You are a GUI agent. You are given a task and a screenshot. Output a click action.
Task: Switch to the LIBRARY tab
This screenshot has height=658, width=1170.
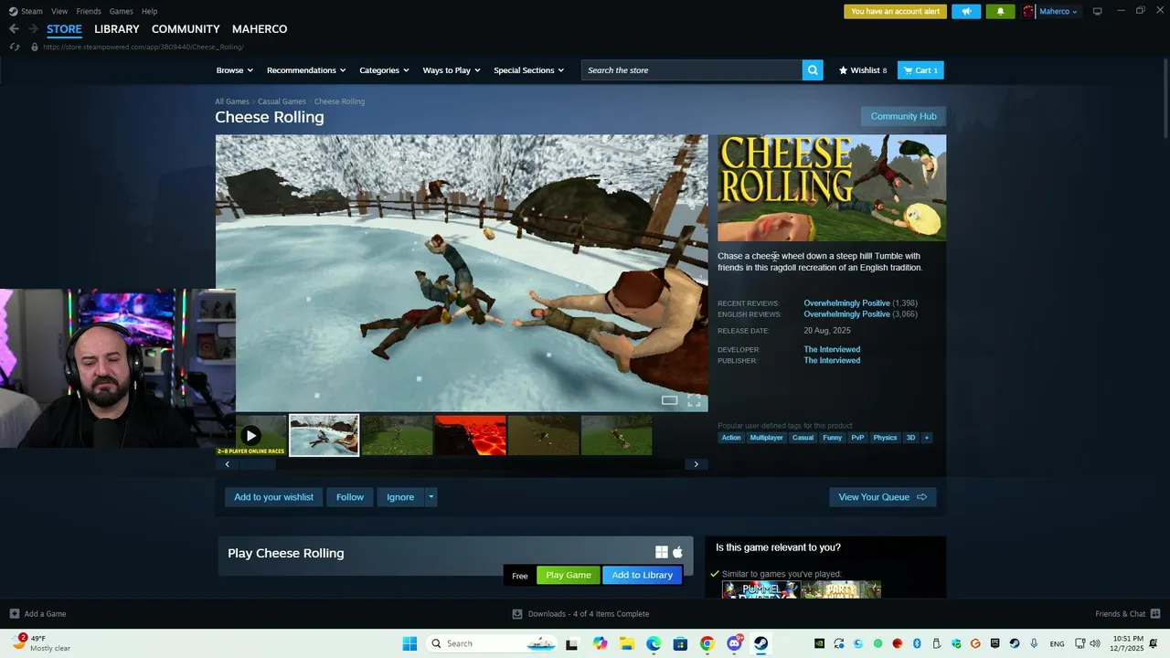[x=117, y=29]
